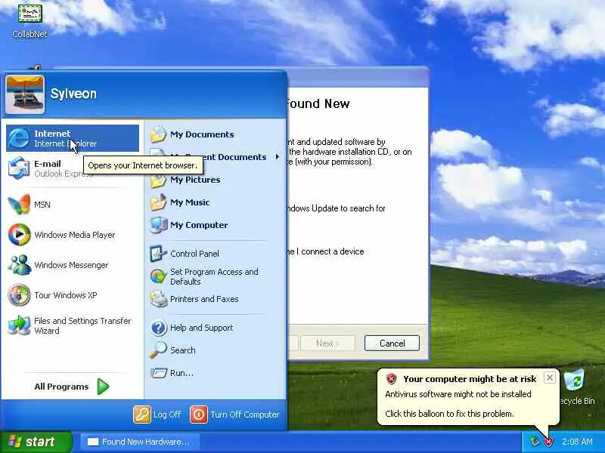Expand All Programs with the green arrow
Image resolution: width=605 pixels, height=453 pixels.
pyautogui.click(x=103, y=387)
